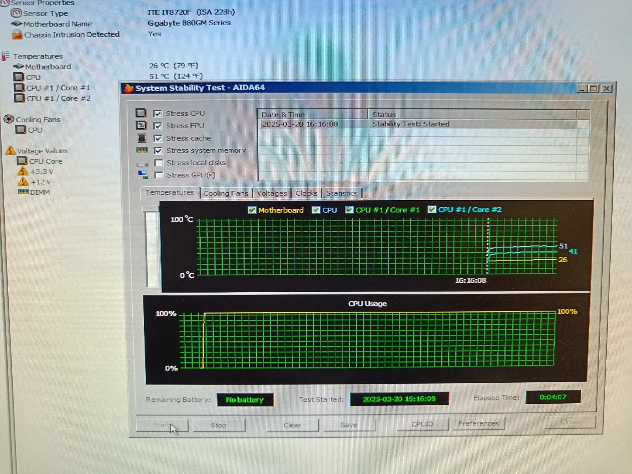Click the Stress FPU icon
The width and height of the screenshot is (632, 474).
pos(141,125)
